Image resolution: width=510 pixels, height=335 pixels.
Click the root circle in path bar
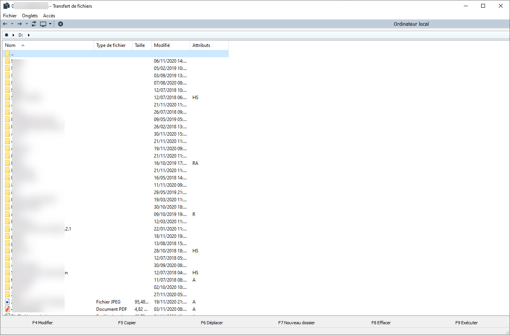(x=7, y=35)
